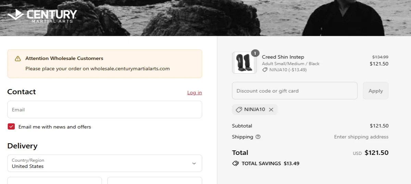Click the total savings tag icon
The width and height of the screenshot is (411, 184).
point(235,163)
